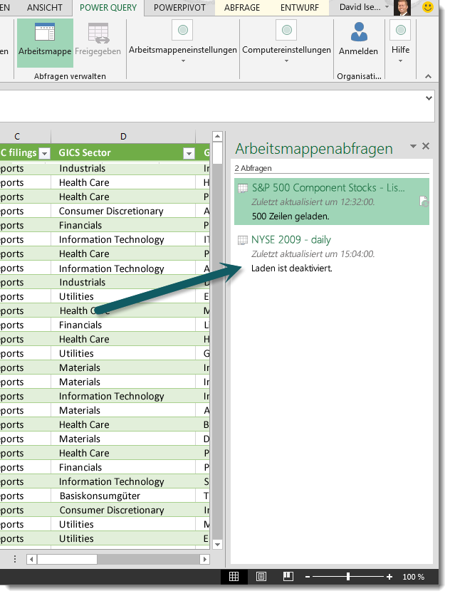
Task: Select the S&P 500 Component Stocks query
Action: click(332, 202)
